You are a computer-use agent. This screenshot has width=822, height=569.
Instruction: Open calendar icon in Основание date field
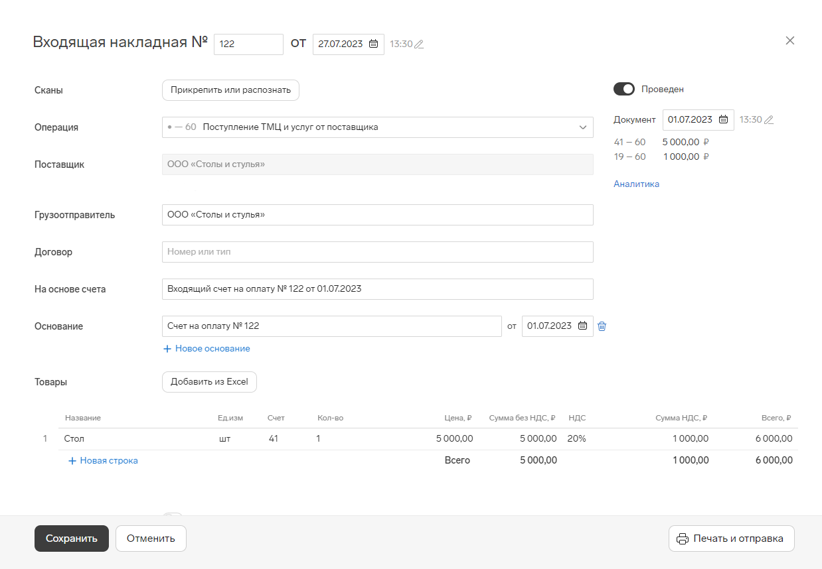click(x=582, y=326)
